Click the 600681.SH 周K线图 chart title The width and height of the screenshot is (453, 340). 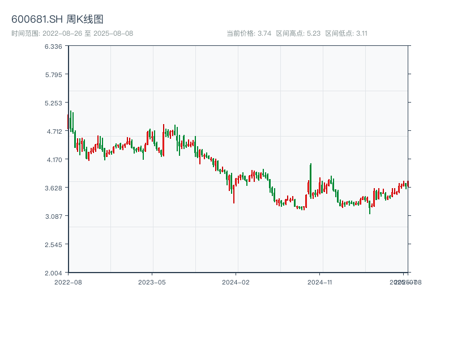[57, 20]
